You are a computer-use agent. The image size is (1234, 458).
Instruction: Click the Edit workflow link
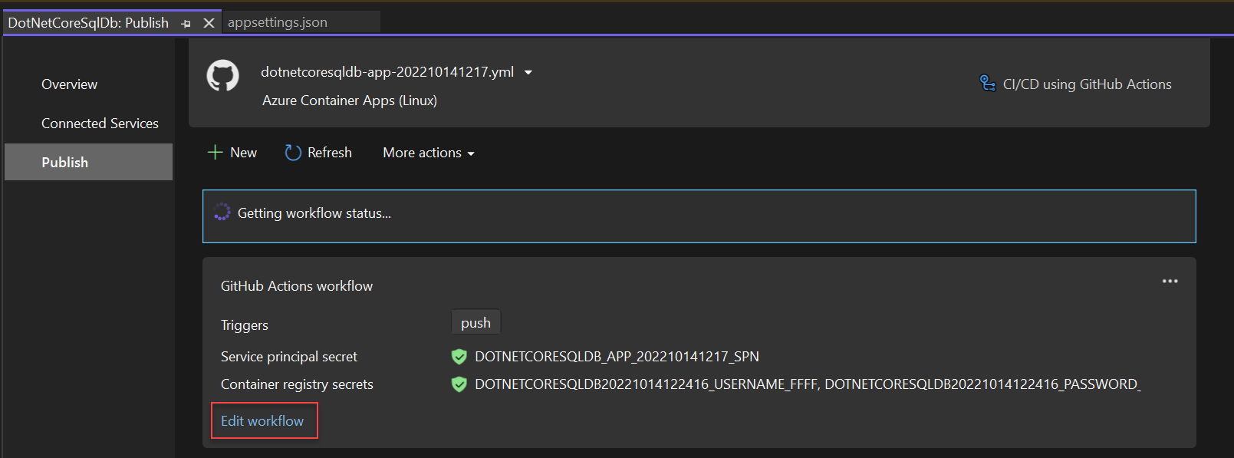tap(262, 420)
